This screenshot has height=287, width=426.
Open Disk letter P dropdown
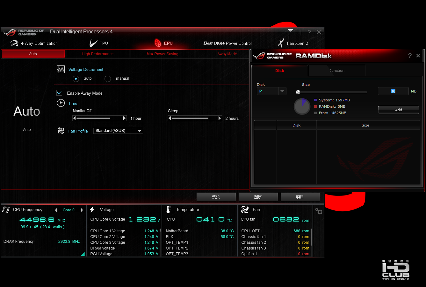271,91
